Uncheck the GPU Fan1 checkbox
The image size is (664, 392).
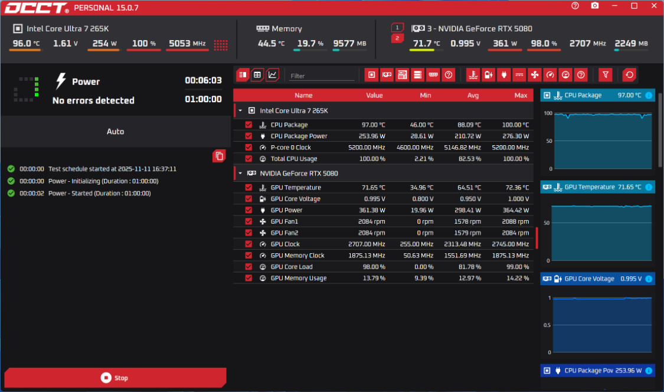coord(248,221)
